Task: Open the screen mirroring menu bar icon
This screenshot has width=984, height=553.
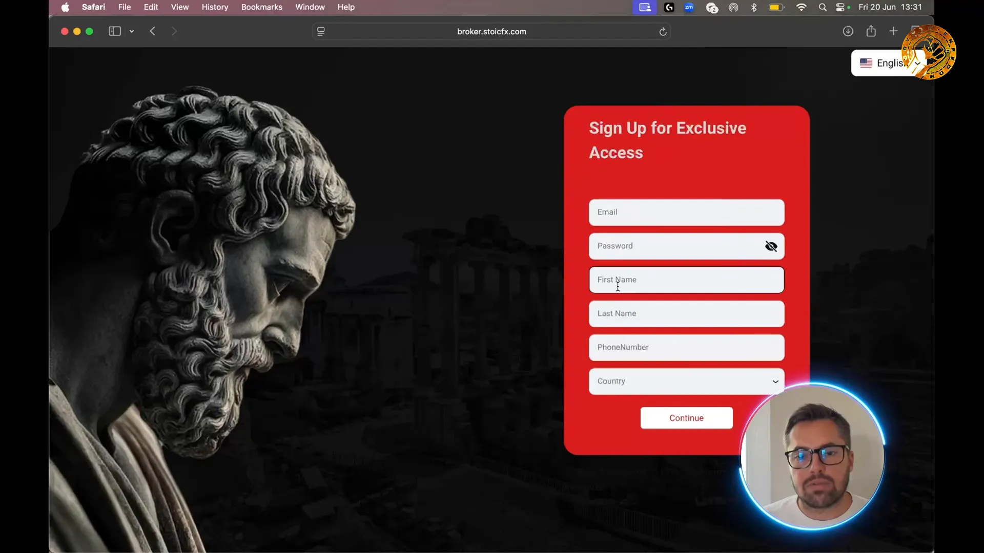Action: tap(645, 7)
